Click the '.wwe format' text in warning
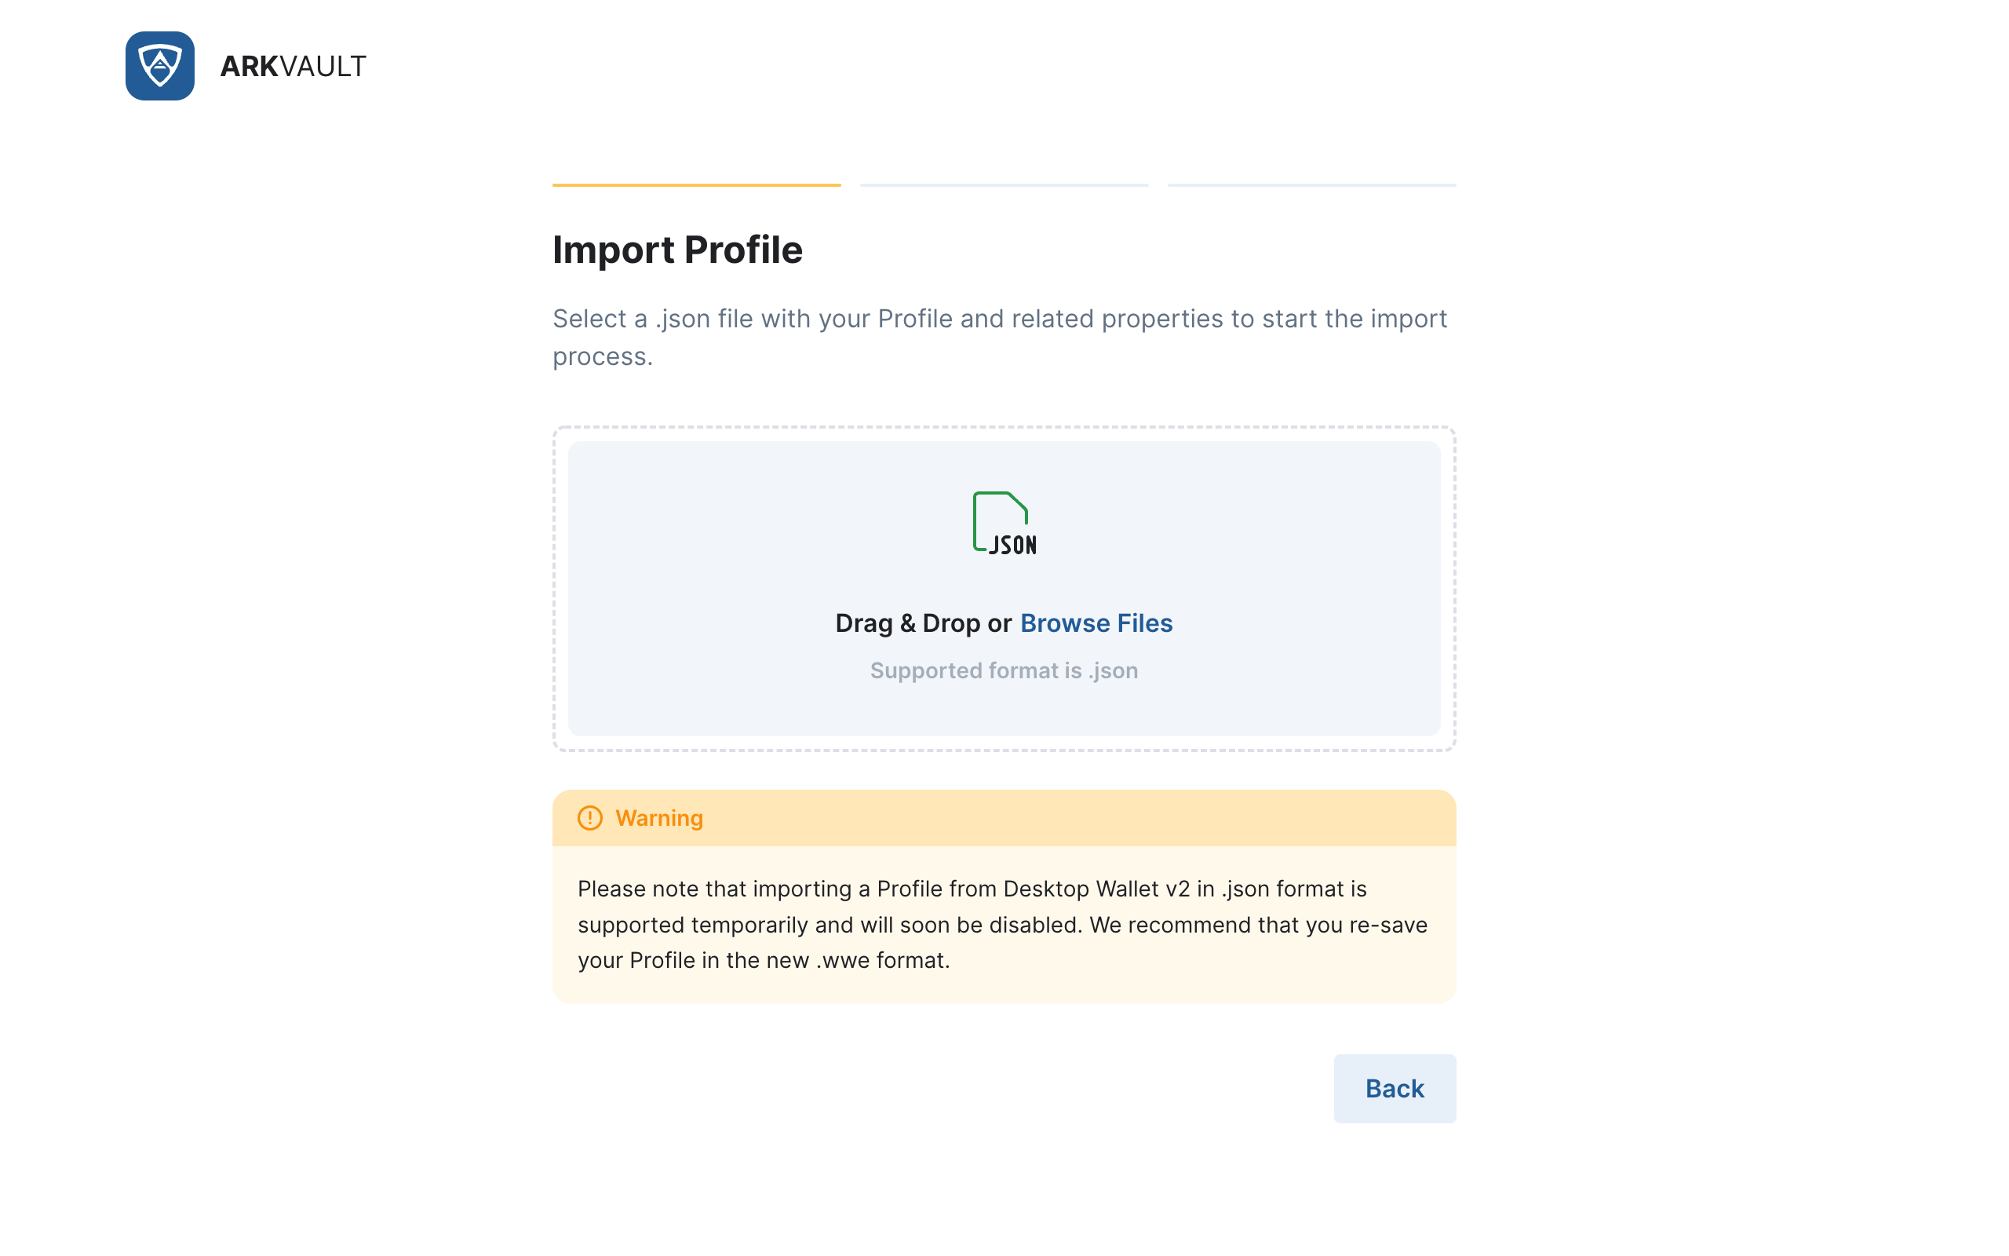The image size is (2009, 1256). tap(882, 960)
